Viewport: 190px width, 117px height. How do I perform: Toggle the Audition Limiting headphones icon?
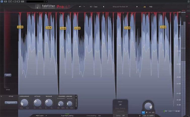click(x=153, y=112)
